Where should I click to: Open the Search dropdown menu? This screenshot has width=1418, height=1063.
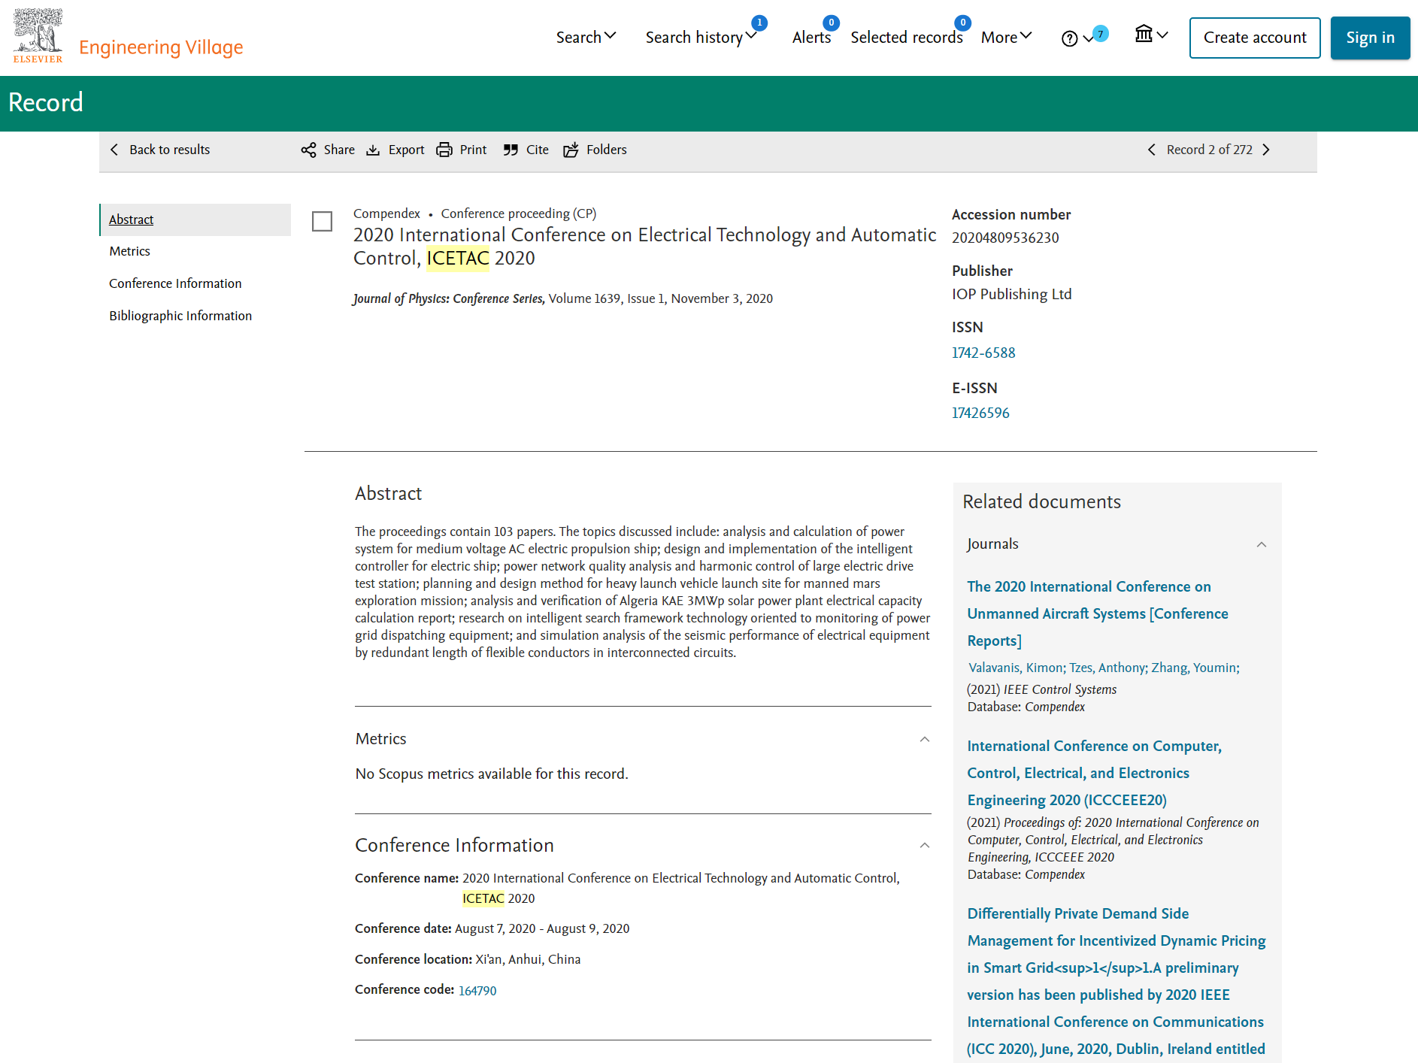click(x=586, y=37)
